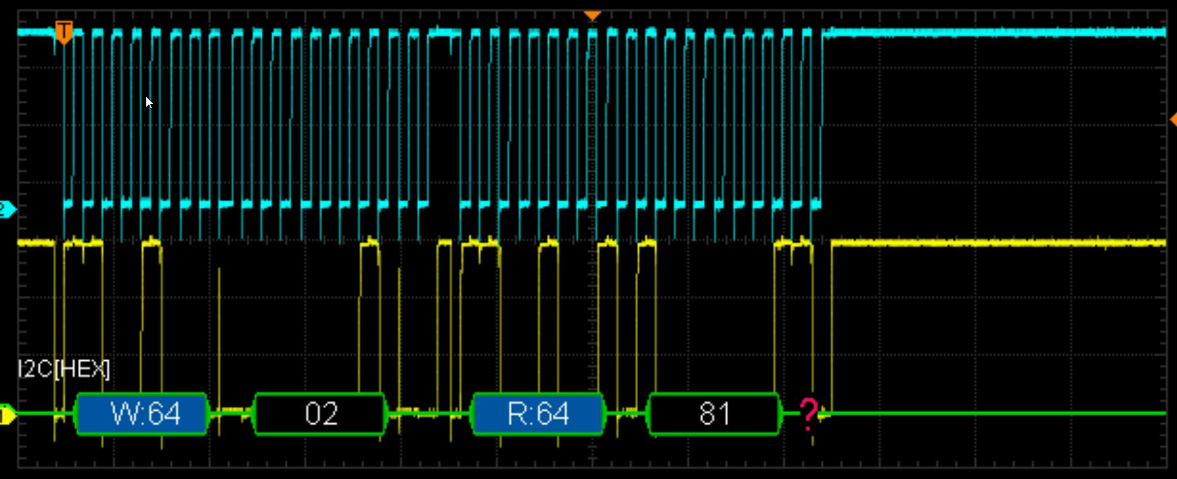Click the W:64 decoded address packet

142,414
